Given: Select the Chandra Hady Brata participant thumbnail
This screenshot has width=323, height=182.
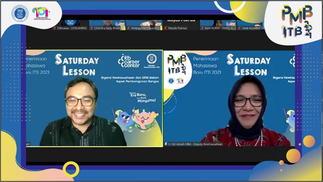Looking at the screenshot, I should (x=107, y=25).
